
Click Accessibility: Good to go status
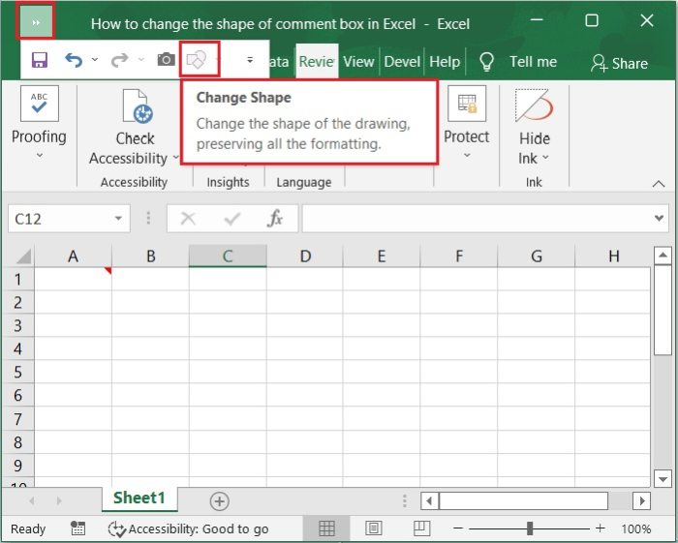[188, 528]
